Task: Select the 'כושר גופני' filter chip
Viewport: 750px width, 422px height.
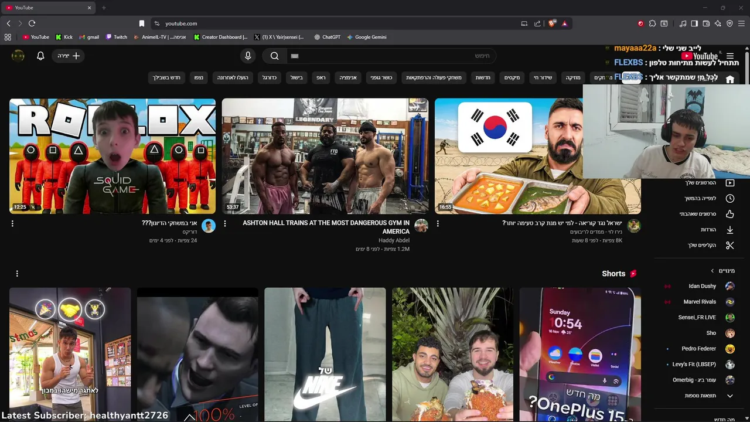Action: pyautogui.click(x=381, y=77)
